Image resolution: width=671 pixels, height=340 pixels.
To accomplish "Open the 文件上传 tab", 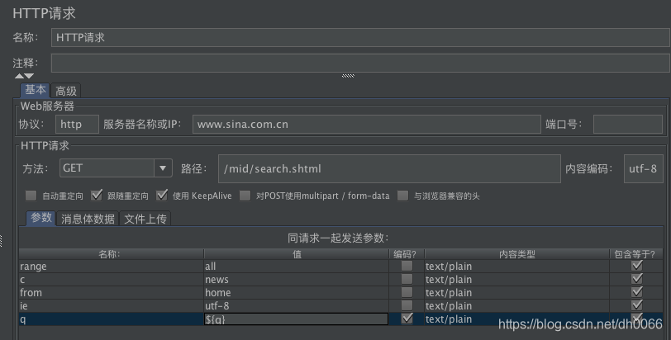I will [x=145, y=219].
